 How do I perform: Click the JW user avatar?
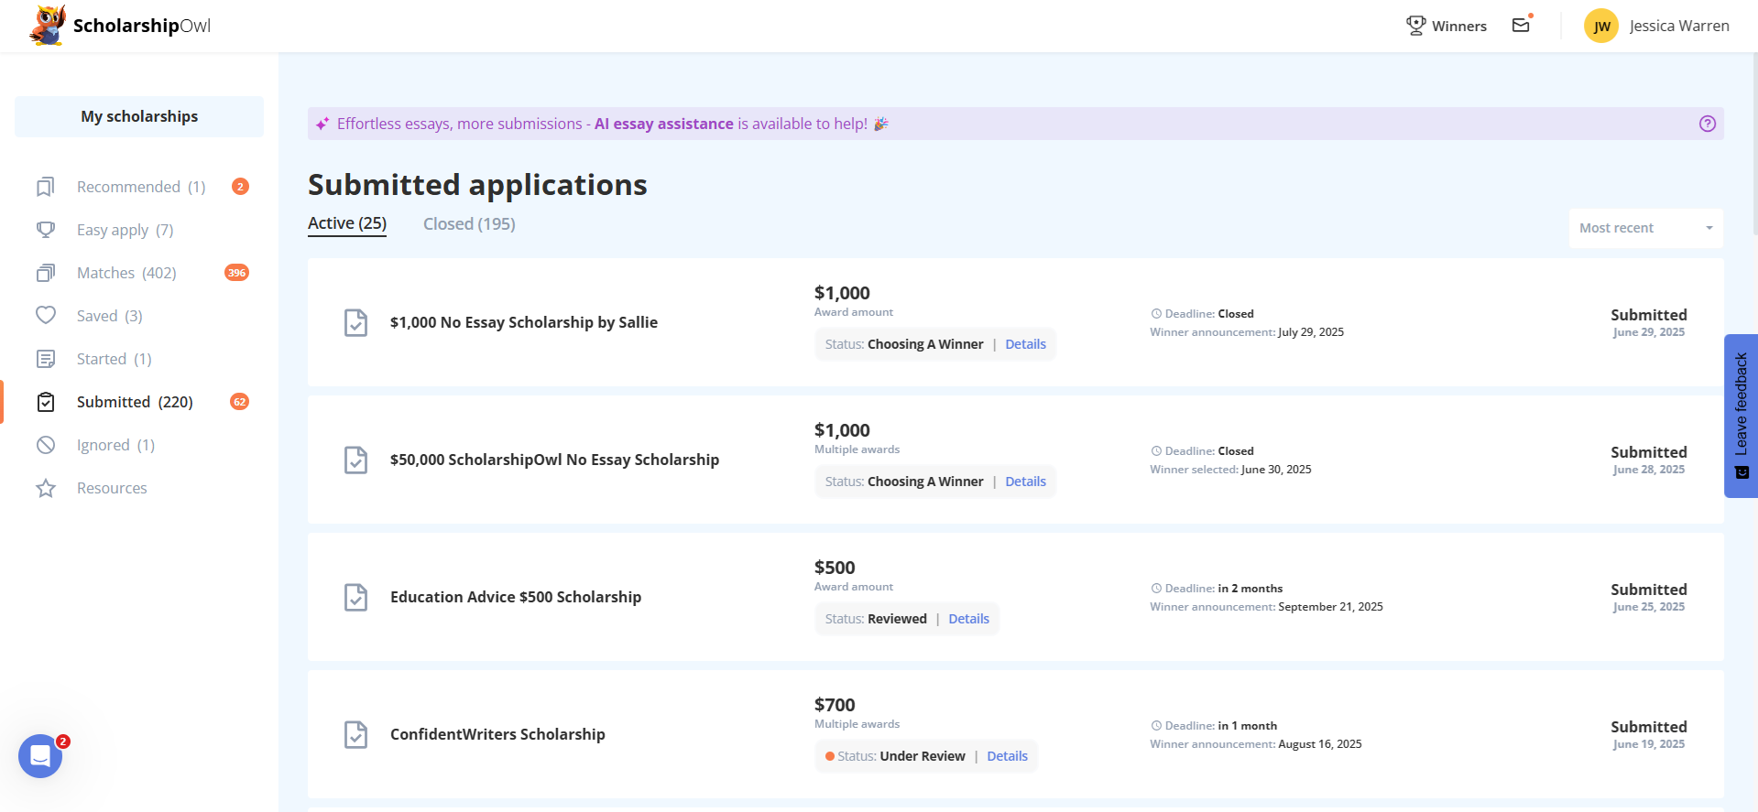click(x=1601, y=26)
